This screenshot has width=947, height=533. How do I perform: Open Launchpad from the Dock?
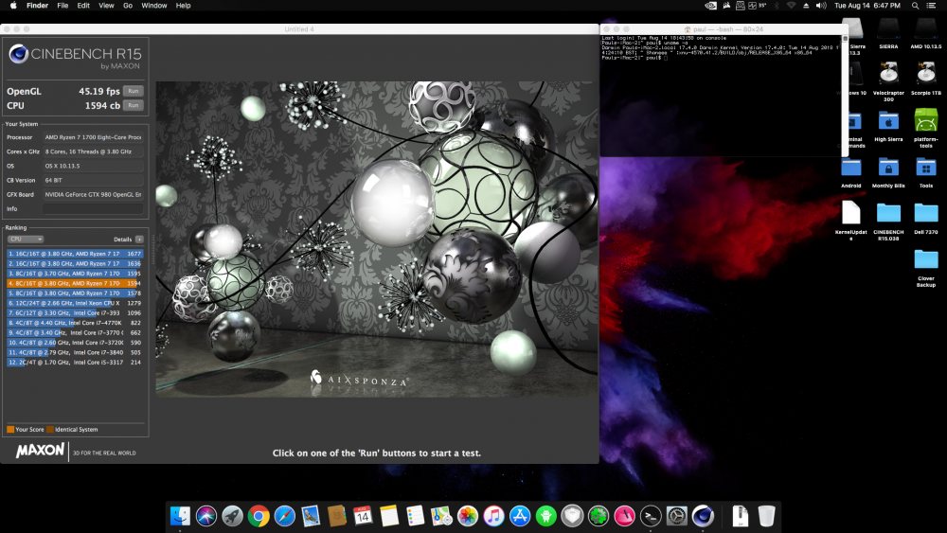(233, 516)
